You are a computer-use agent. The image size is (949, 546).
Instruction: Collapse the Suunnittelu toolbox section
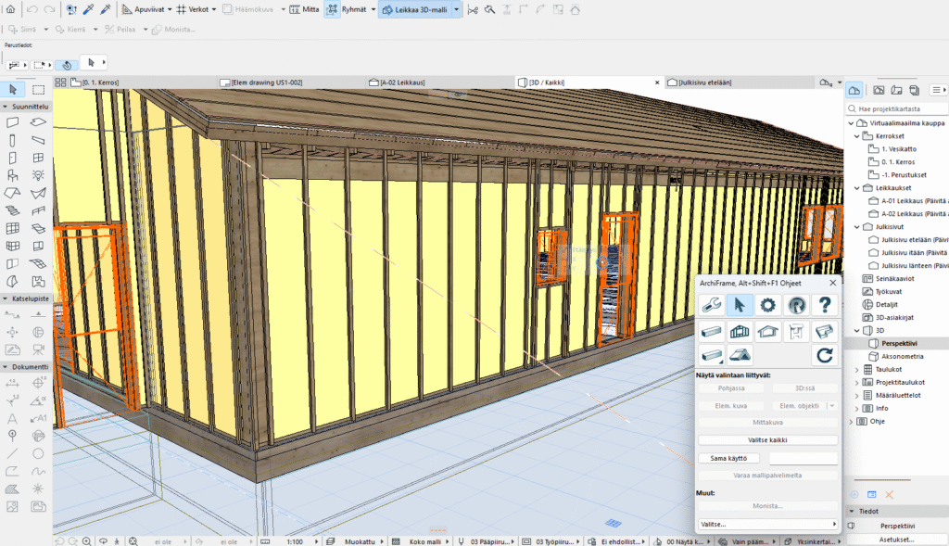pyautogui.click(x=5, y=107)
